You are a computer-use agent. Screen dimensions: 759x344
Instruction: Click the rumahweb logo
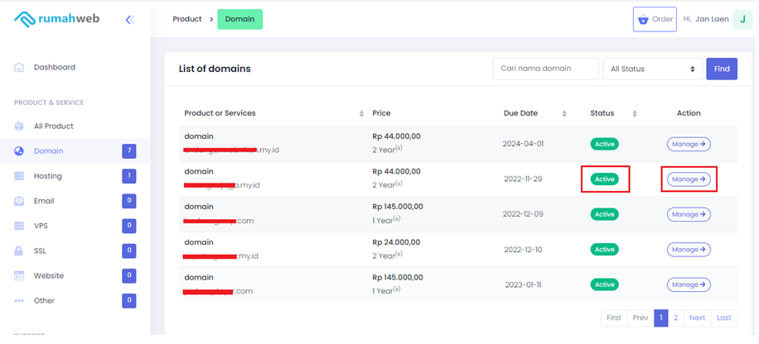[x=56, y=19]
